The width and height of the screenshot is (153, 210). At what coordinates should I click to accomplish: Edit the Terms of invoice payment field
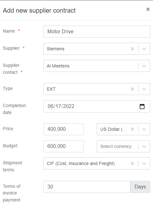tap(87, 187)
